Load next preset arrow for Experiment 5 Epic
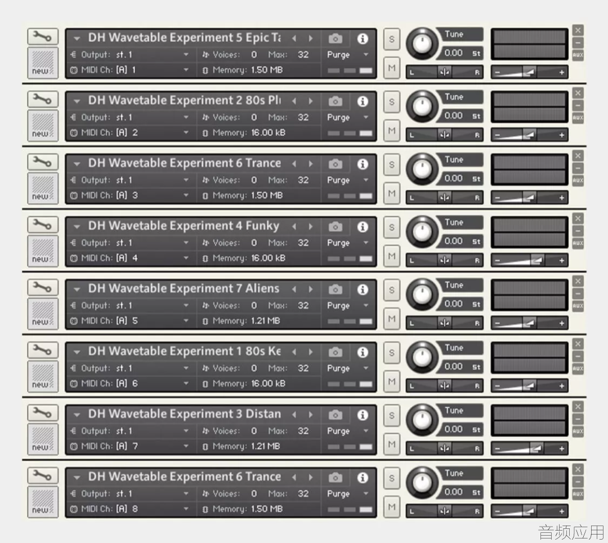Screen dimensions: 608x543 pyautogui.click(x=311, y=38)
